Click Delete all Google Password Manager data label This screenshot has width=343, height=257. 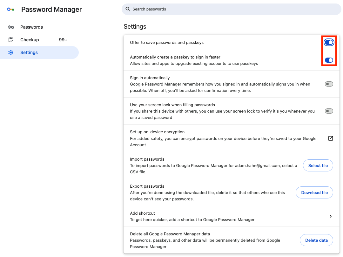170,234
